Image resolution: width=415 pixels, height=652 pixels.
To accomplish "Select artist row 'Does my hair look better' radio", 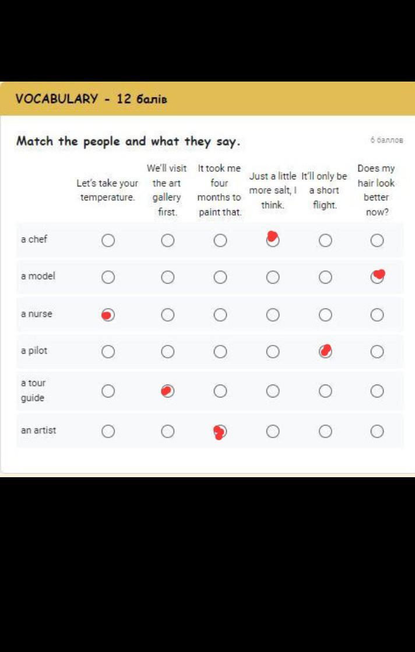I will [377, 432].
